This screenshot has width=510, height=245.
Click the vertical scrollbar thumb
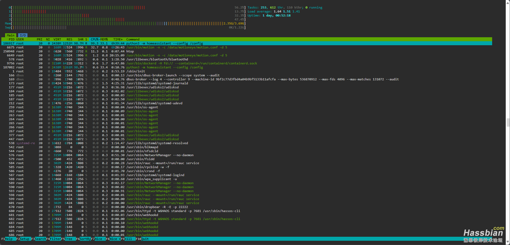508,122
